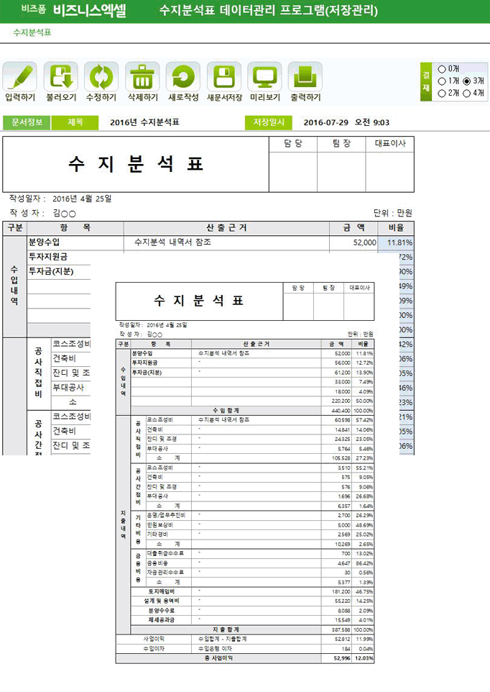
Task: Click 총 사업이익 row in the preview
Action: (245, 658)
